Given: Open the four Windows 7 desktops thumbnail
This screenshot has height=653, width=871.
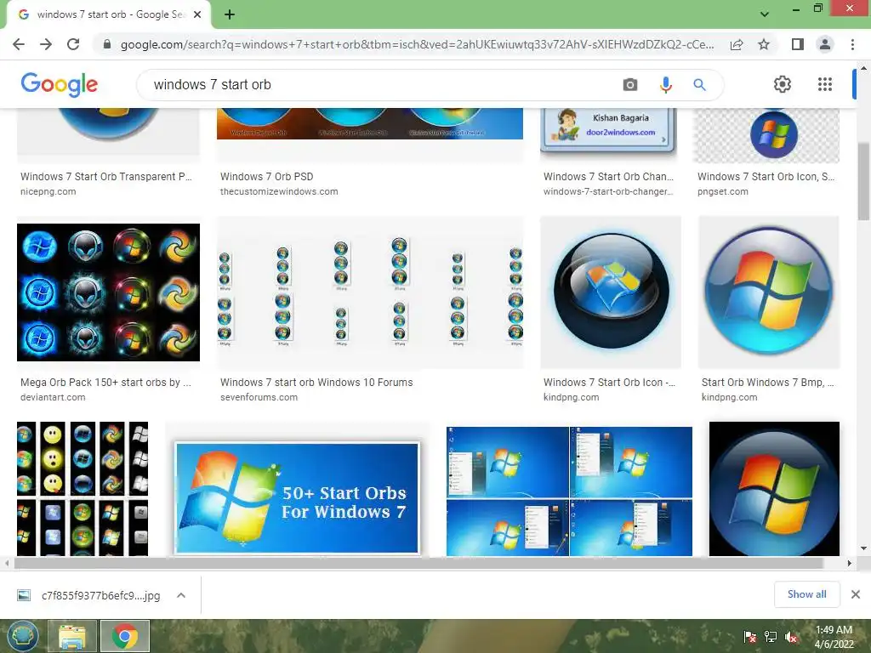Looking at the screenshot, I should [x=569, y=491].
